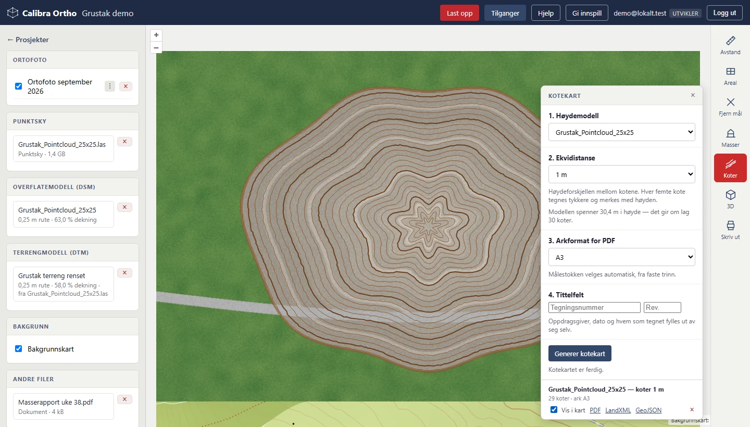
Task: Open options menu for Ortofoto september 2026
Action: tap(110, 86)
